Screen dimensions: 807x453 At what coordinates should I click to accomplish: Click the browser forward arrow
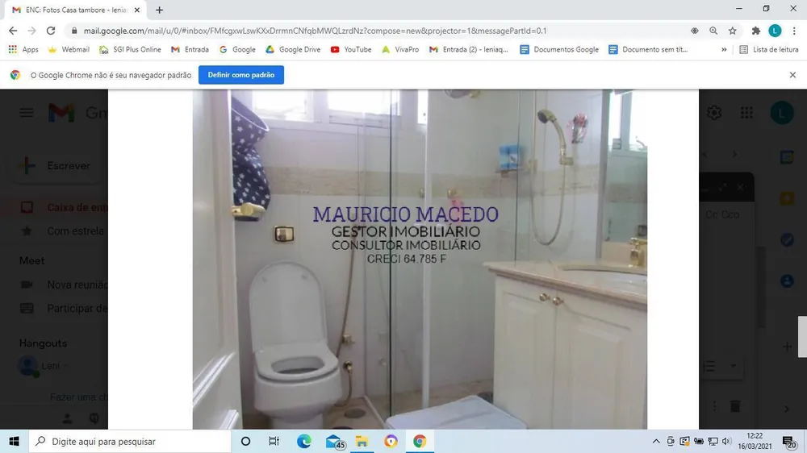[32, 31]
